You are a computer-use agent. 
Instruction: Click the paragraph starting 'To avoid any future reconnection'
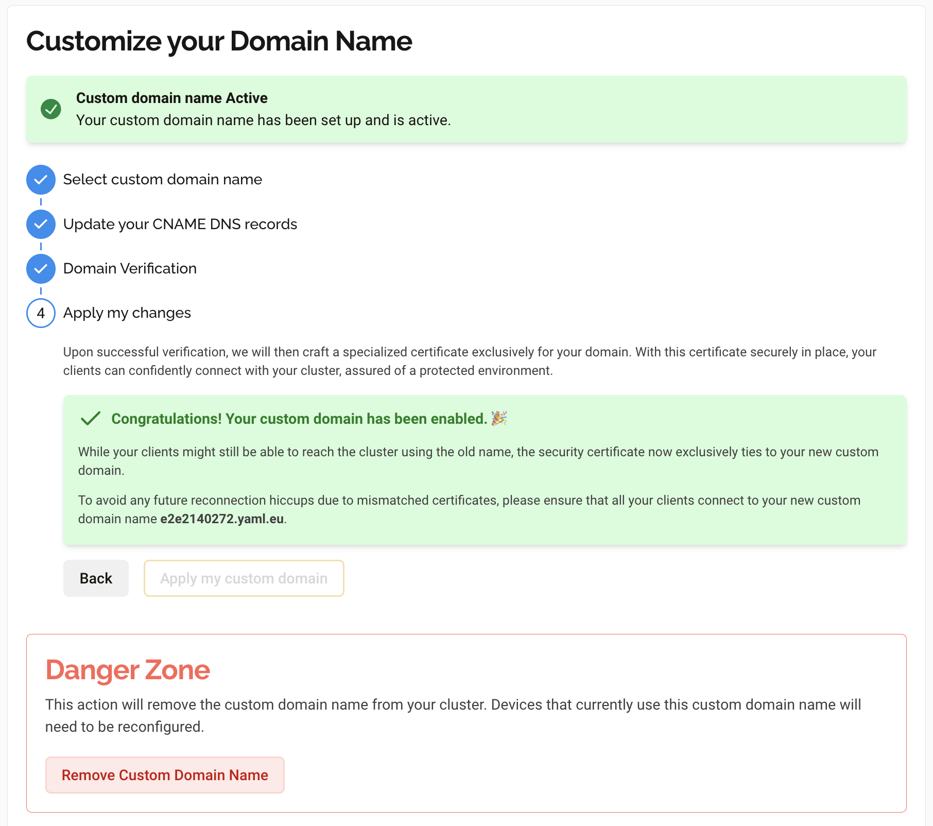point(469,509)
